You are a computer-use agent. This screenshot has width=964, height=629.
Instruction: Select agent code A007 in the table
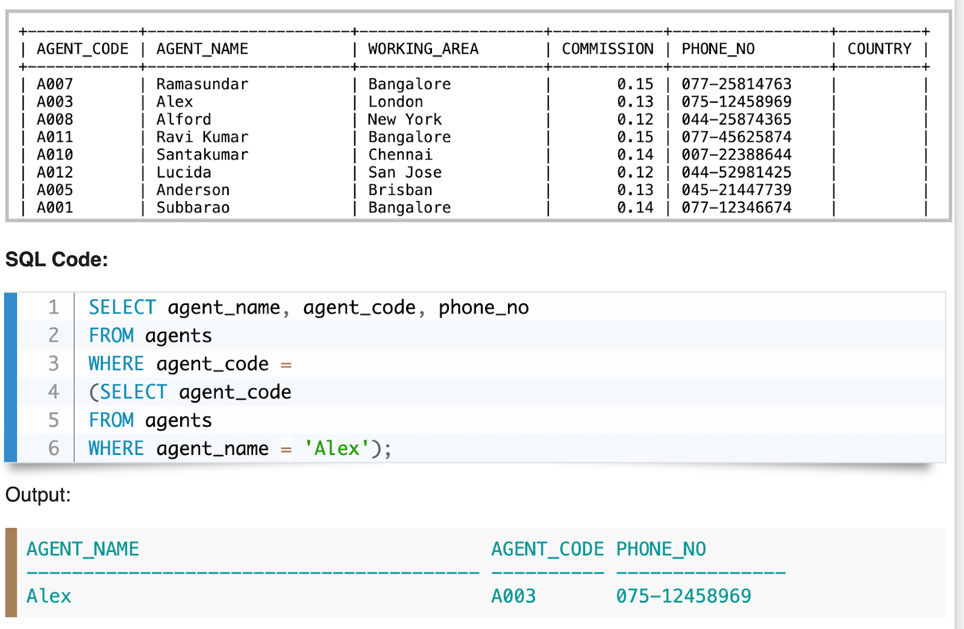point(55,84)
